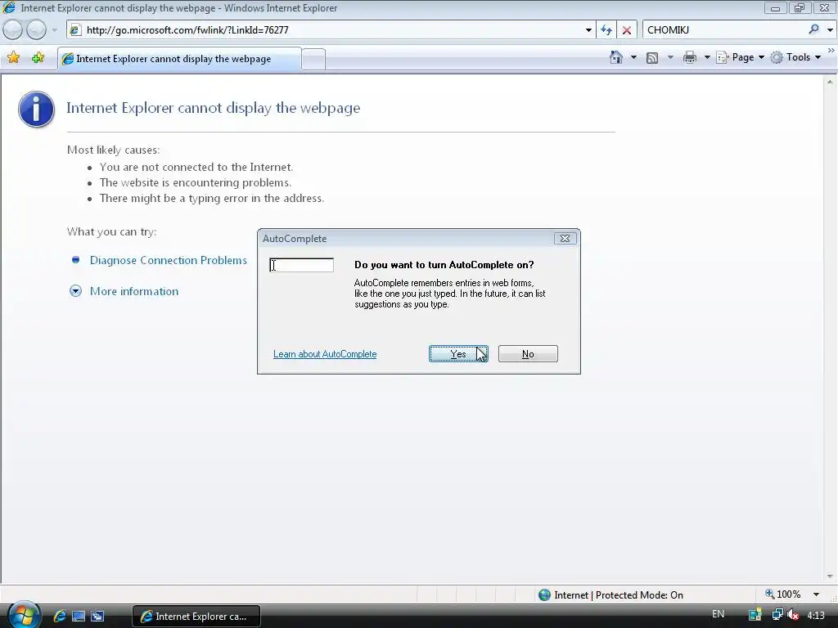Expand the Feeds dropdown arrow
The image size is (838, 628).
[670, 57]
